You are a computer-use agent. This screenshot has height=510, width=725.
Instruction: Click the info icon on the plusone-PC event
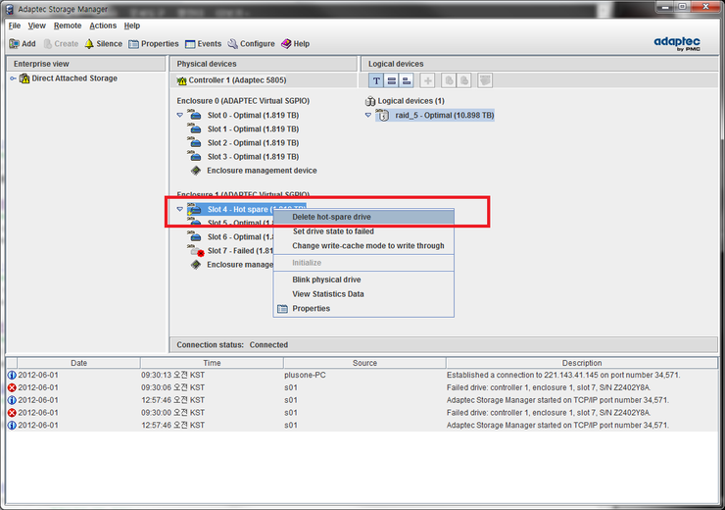pos(12,375)
